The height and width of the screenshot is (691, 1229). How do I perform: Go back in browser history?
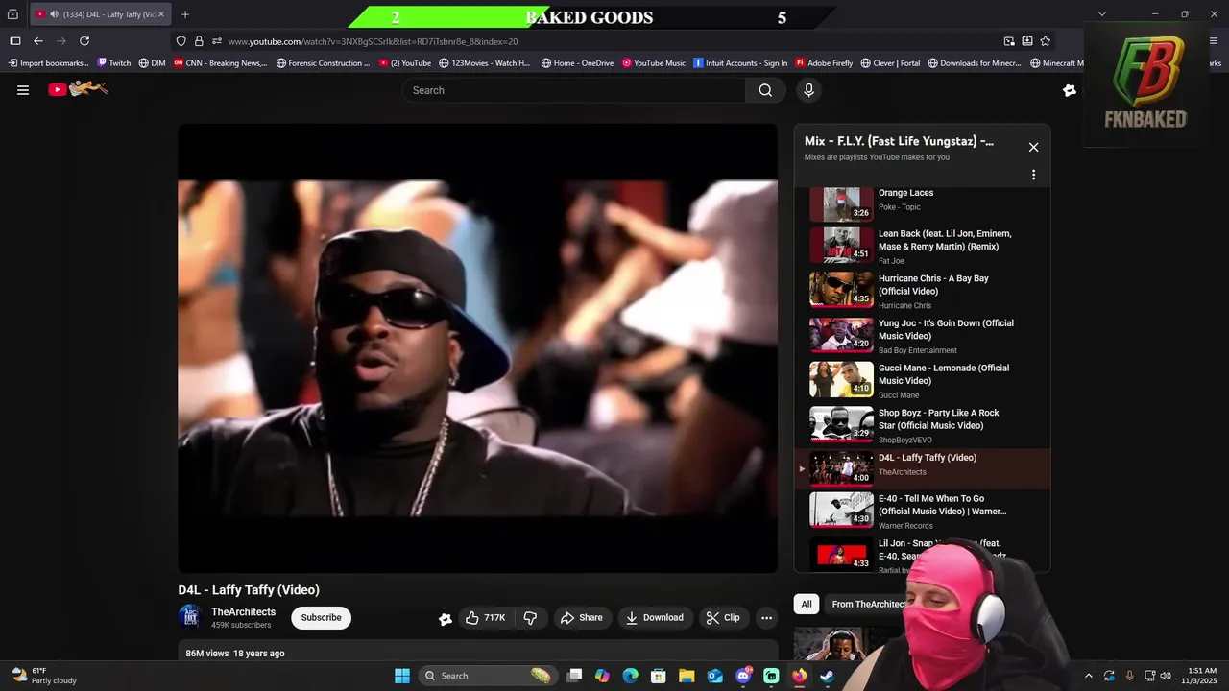coord(38,41)
